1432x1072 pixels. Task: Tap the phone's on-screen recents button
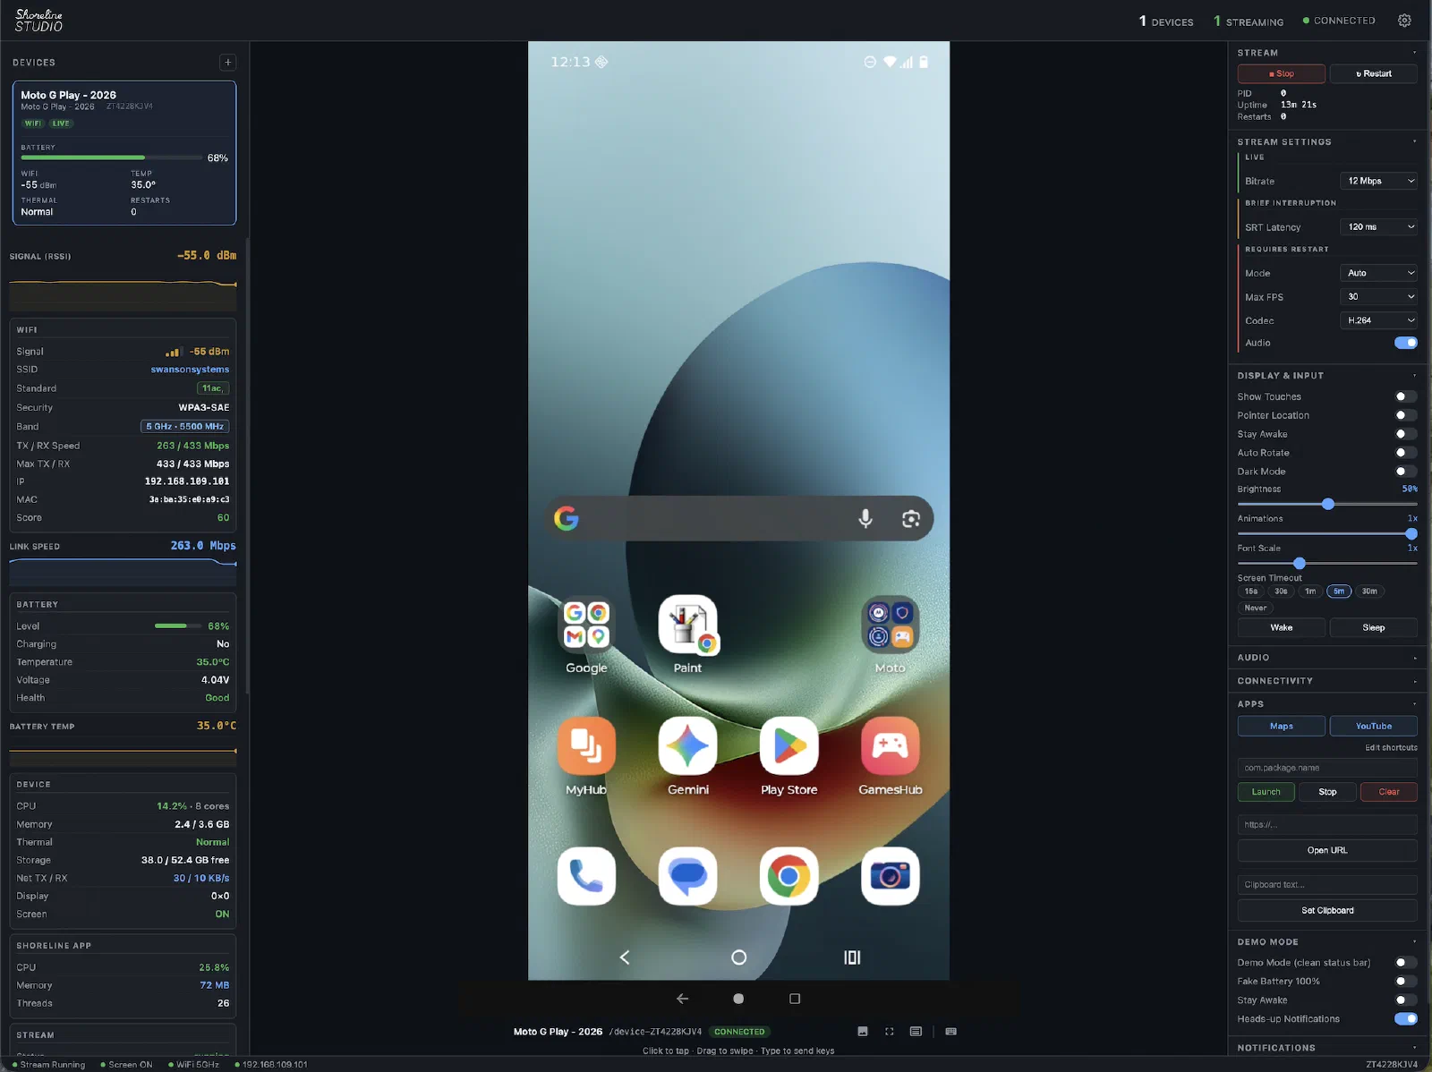click(852, 957)
